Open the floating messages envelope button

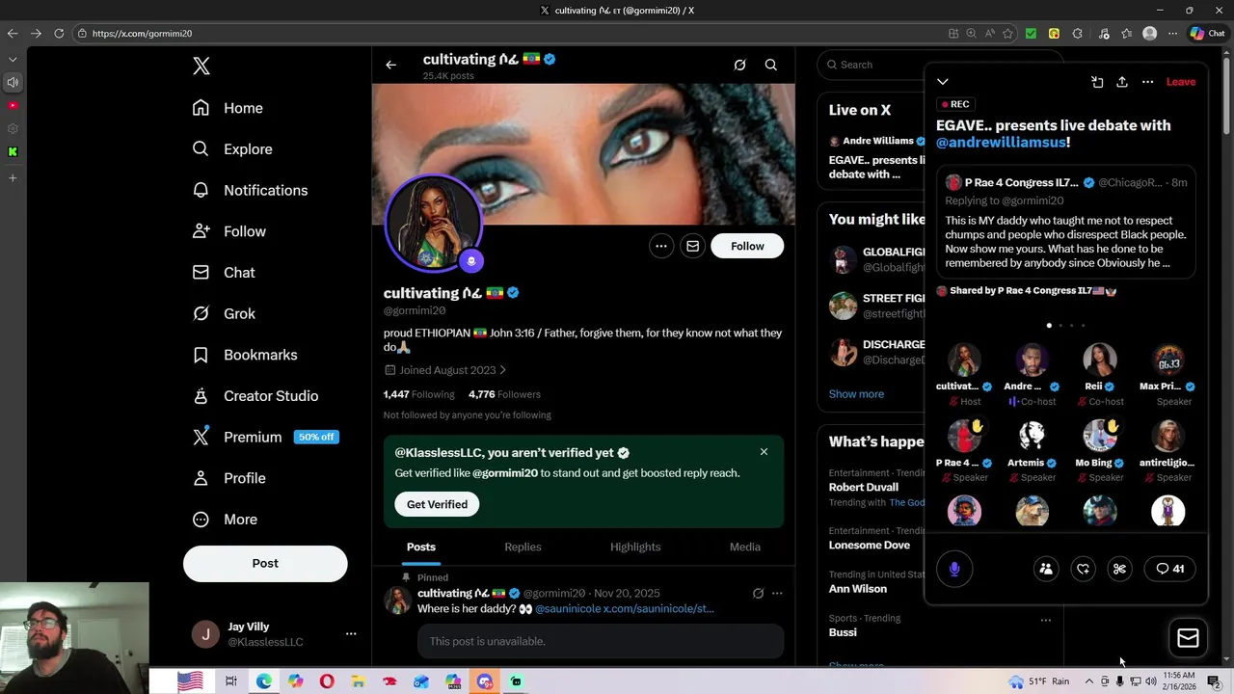(1188, 638)
